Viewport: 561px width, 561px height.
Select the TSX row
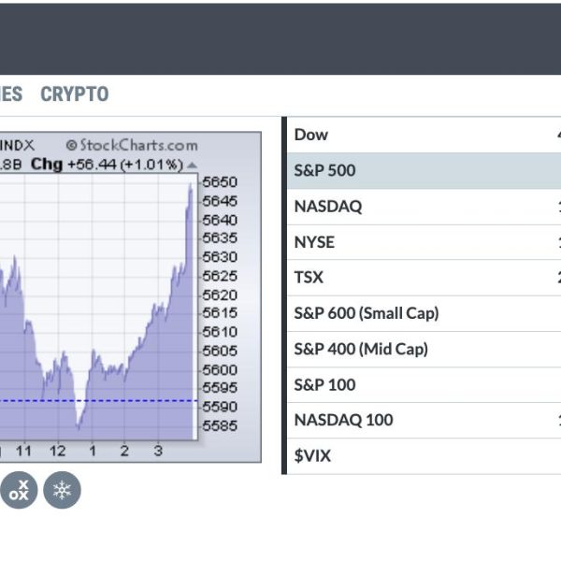[x=424, y=278]
